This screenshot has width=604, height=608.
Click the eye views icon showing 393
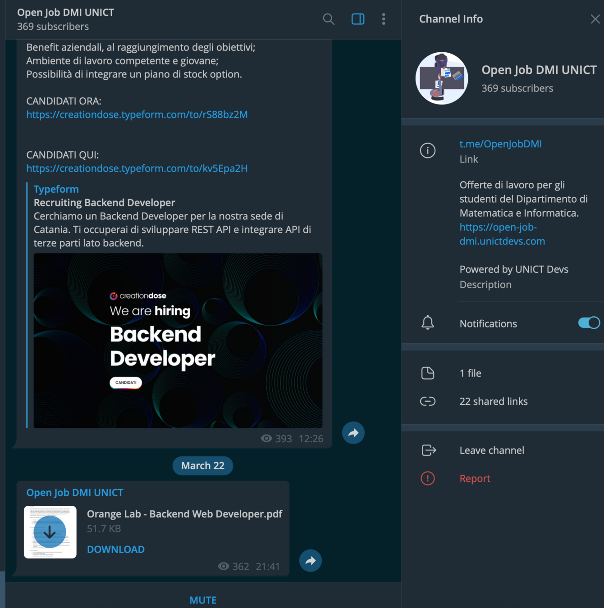pos(266,438)
